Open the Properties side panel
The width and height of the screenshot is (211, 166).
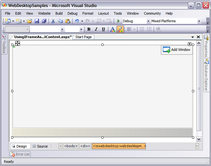tap(206, 46)
